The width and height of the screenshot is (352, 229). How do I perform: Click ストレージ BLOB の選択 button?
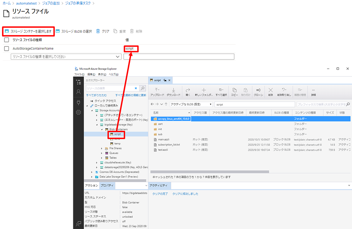(x=74, y=31)
